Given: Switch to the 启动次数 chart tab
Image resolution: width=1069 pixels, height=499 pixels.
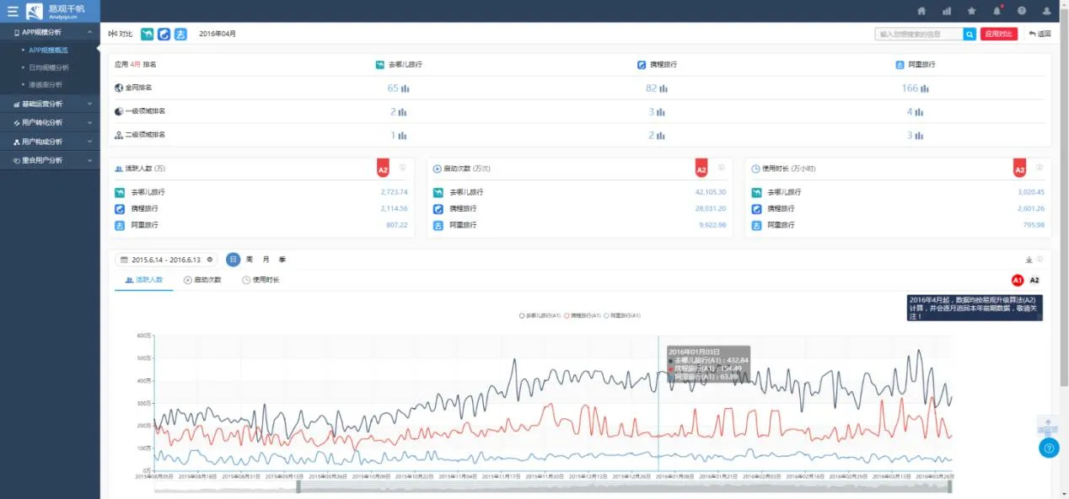Looking at the screenshot, I should (x=202, y=280).
